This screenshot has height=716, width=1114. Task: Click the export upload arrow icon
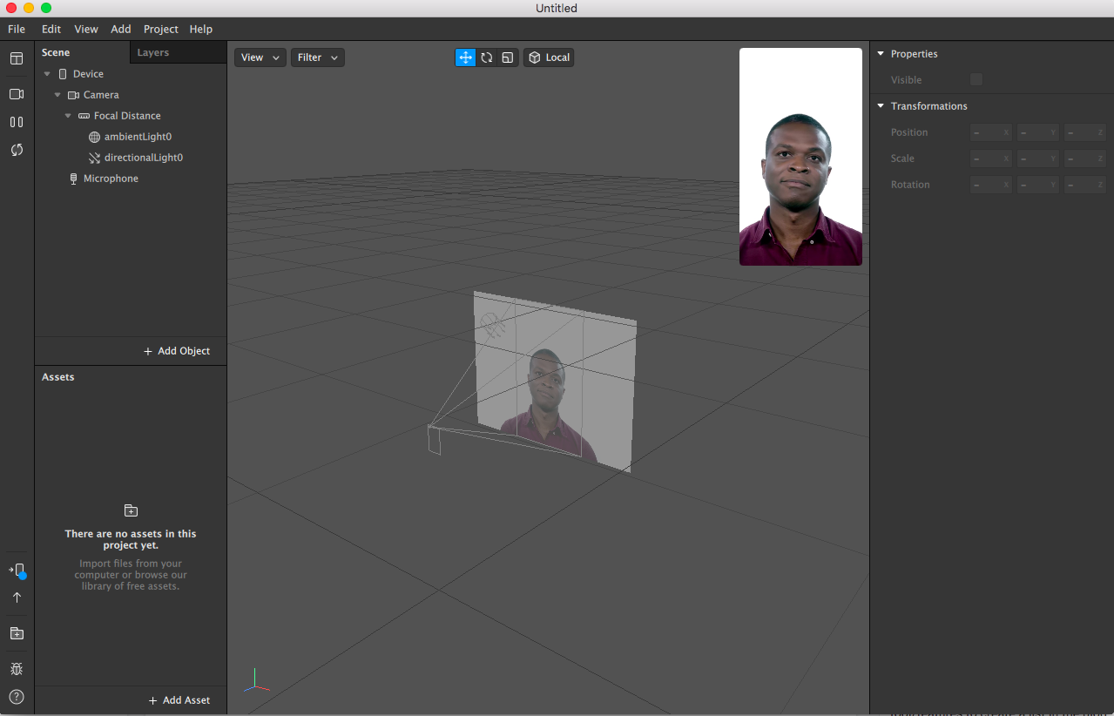(17, 598)
